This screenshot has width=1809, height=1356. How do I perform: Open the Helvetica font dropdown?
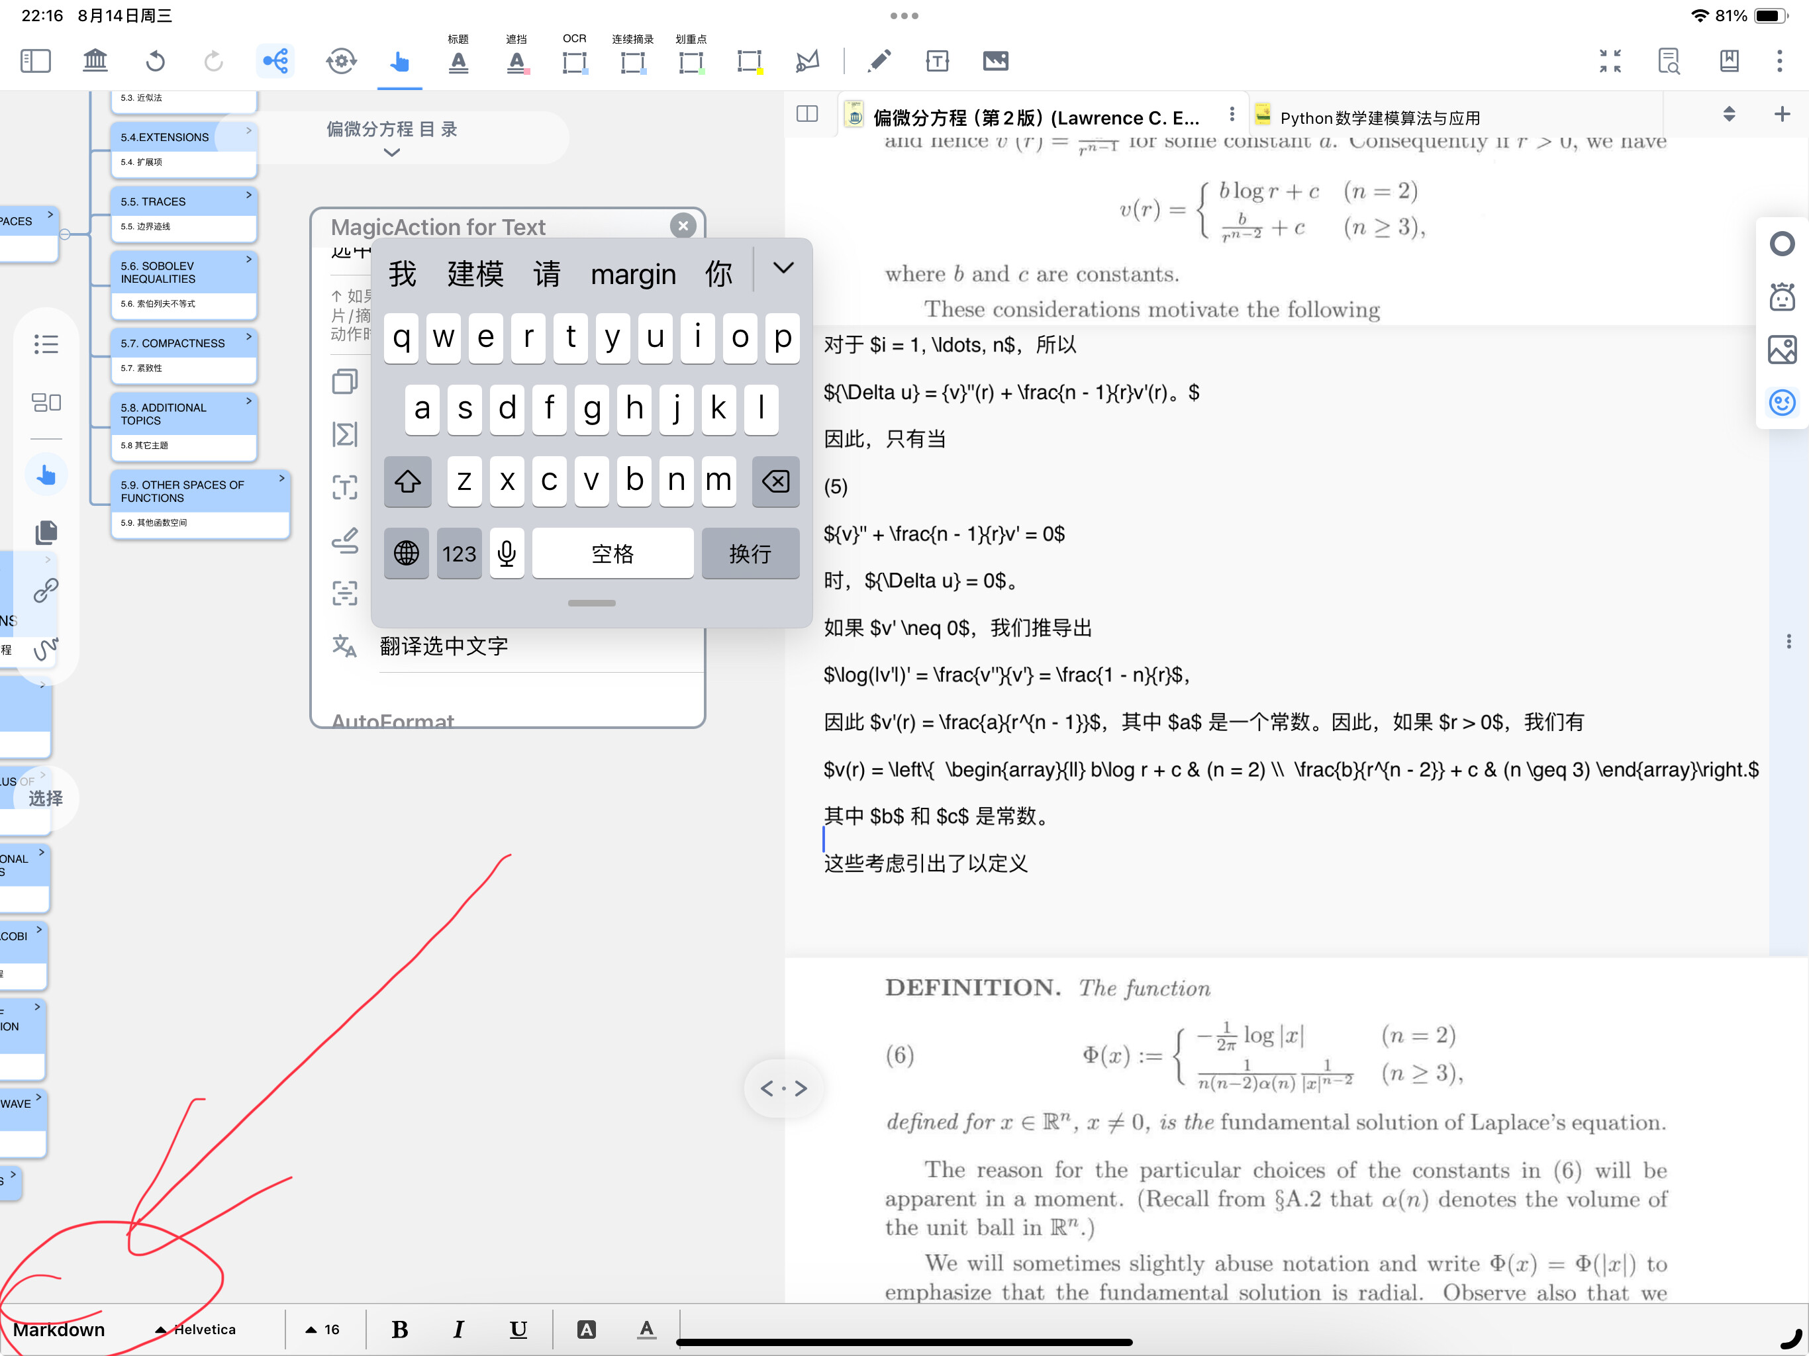pos(196,1329)
